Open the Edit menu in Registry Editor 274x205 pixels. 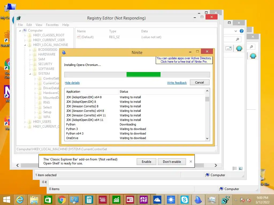click(29, 25)
